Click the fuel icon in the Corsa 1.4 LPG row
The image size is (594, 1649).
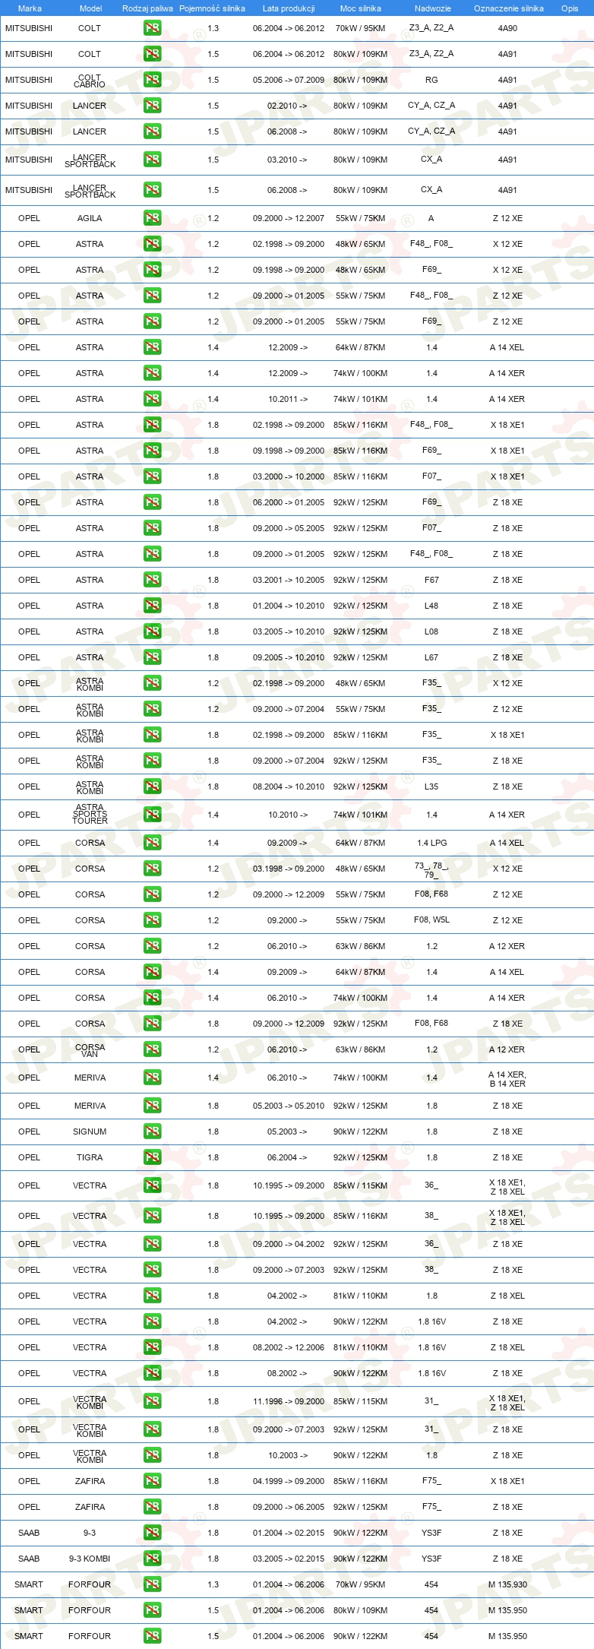(152, 843)
